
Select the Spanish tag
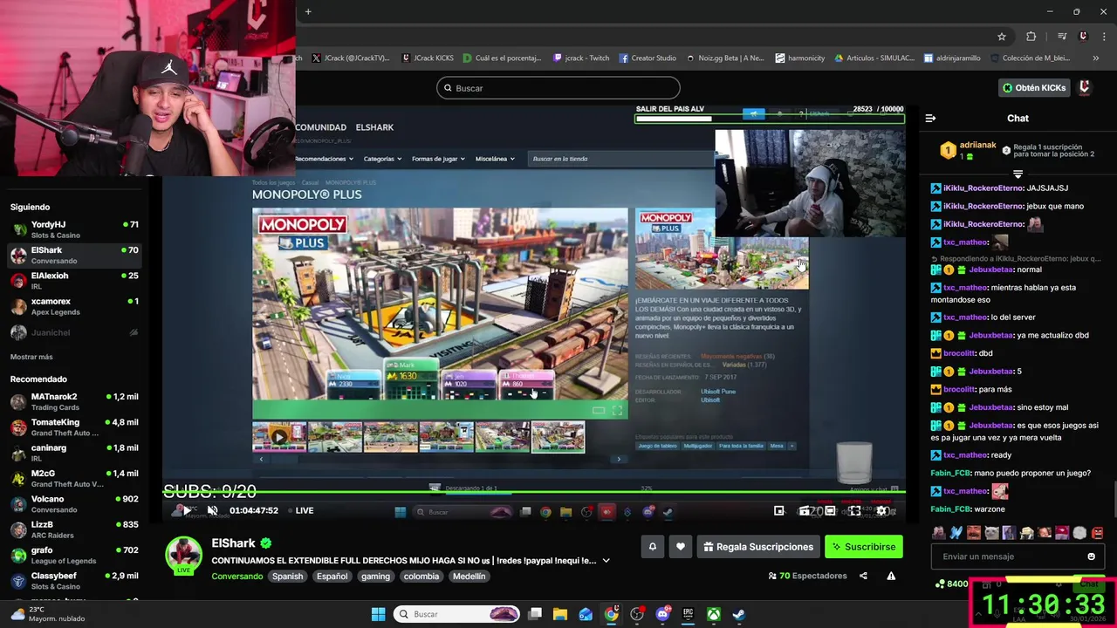287,577
